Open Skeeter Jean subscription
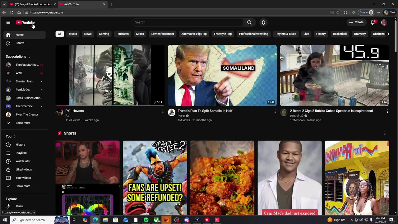Image resolution: width=398 pixels, height=224 pixels. [25, 81]
